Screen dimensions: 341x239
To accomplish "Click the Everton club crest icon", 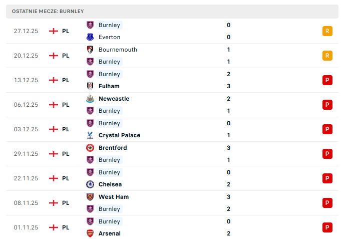I will 90,37.
